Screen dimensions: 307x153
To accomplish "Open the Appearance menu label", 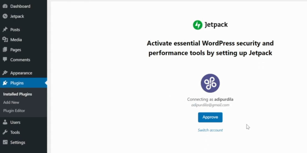I will tap(21, 73).
